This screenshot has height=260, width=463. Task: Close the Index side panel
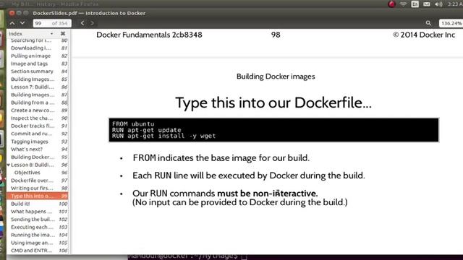[63, 34]
